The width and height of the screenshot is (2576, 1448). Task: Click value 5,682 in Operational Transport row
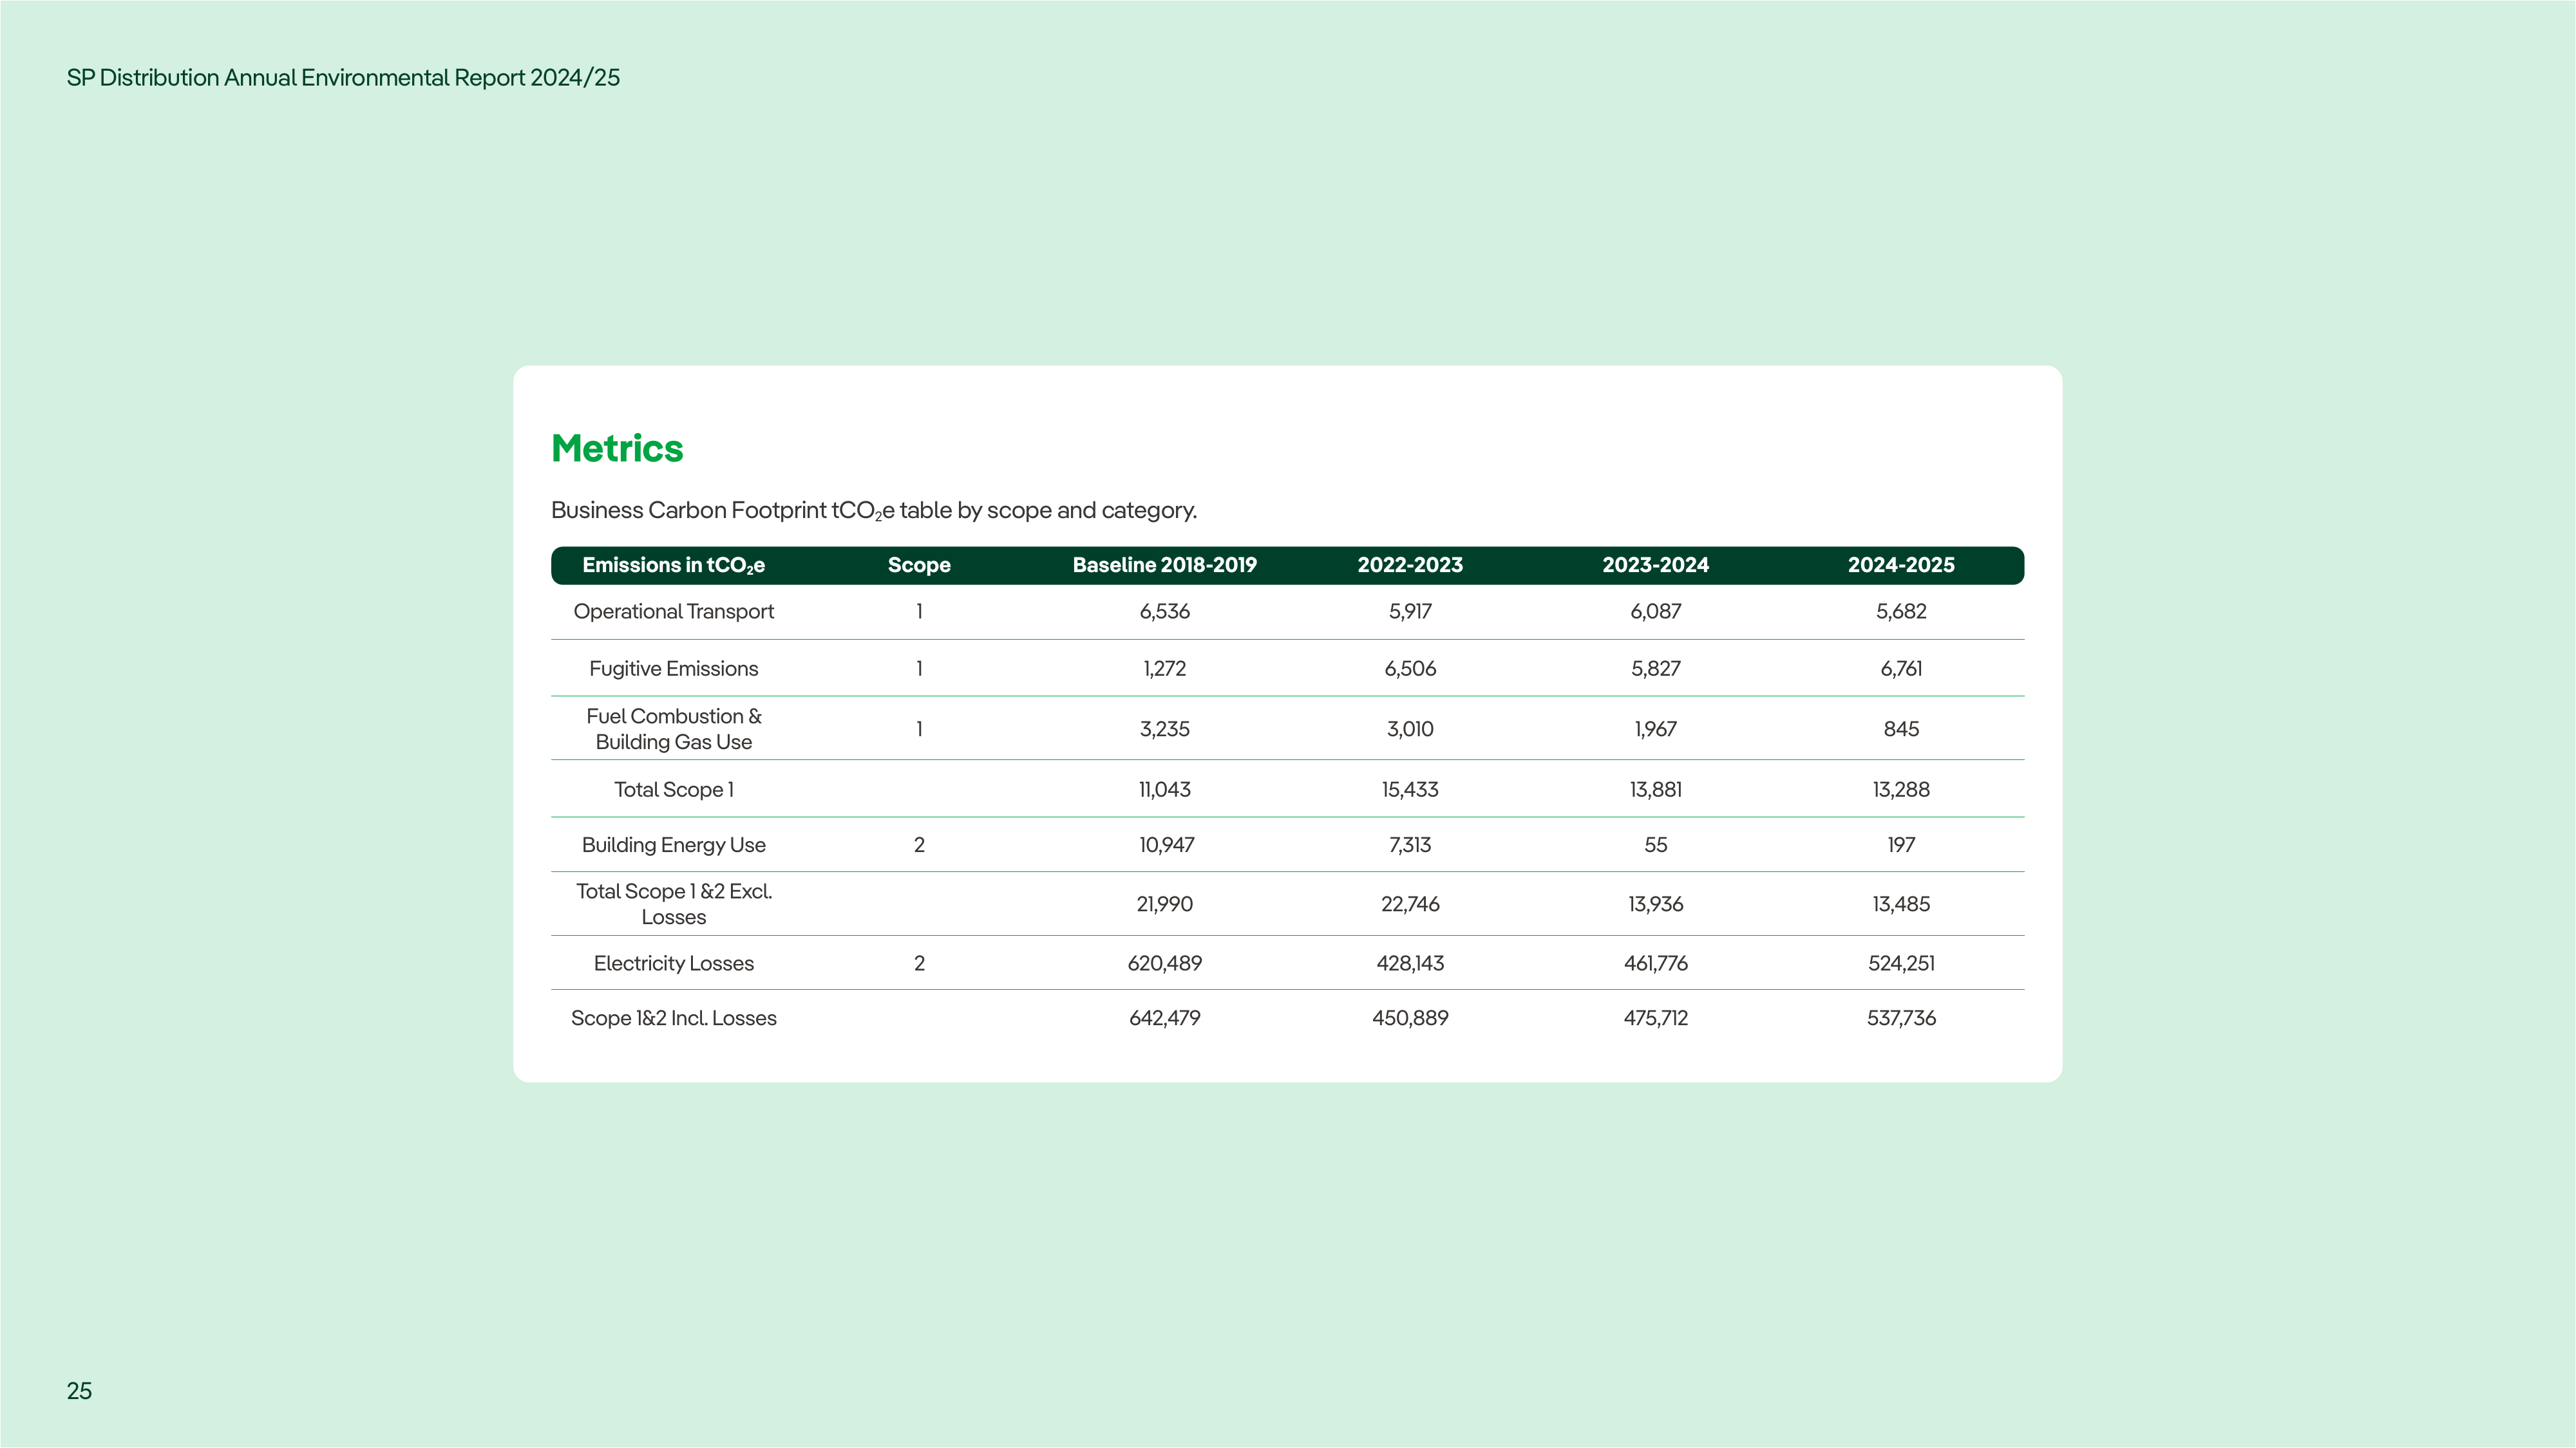(1901, 611)
